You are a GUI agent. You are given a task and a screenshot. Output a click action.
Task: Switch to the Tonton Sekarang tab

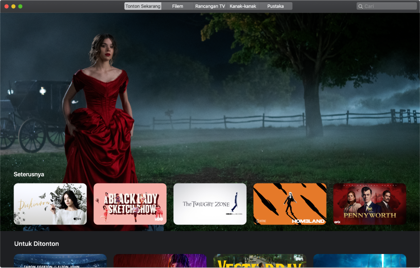coord(143,6)
